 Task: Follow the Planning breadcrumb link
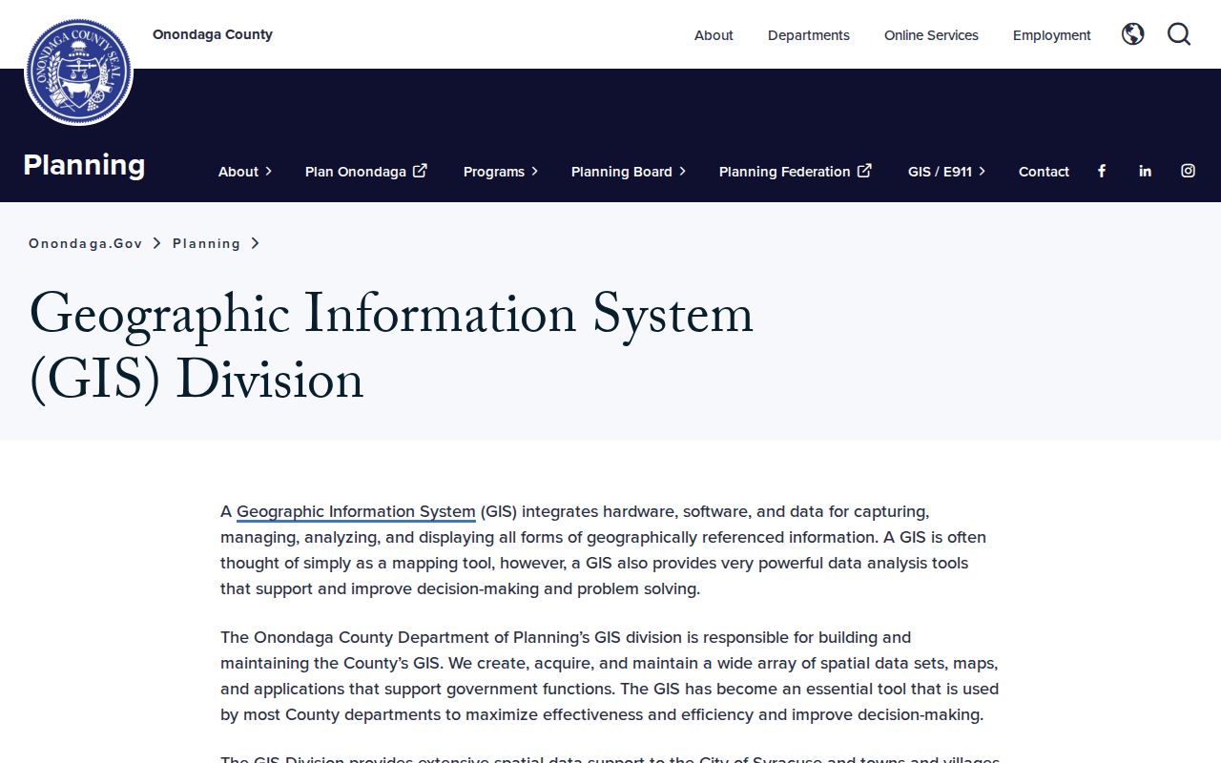click(x=207, y=243)
